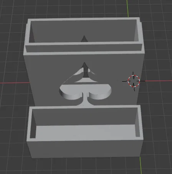Click the red-white 3D cursor crosshair
The image size is (172, 174).
[x=134, y=81]
